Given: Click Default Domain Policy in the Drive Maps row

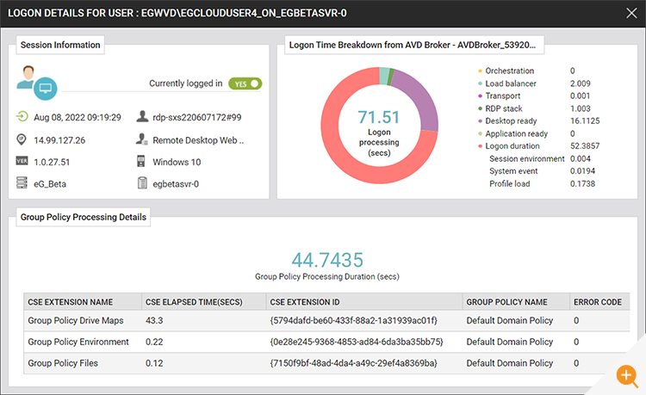Looking at the screenshot, I should click(510, 320).
